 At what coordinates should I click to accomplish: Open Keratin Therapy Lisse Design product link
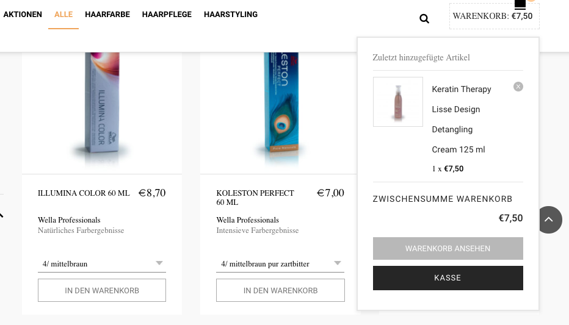tap(461, 110)
